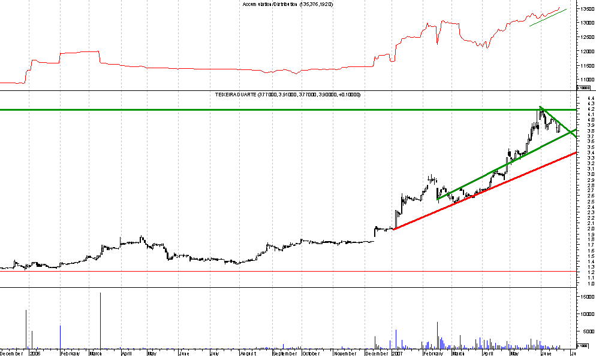Click the 1.0 price scale label
Viewport: 596px width, 356px height.
point(591,284)
